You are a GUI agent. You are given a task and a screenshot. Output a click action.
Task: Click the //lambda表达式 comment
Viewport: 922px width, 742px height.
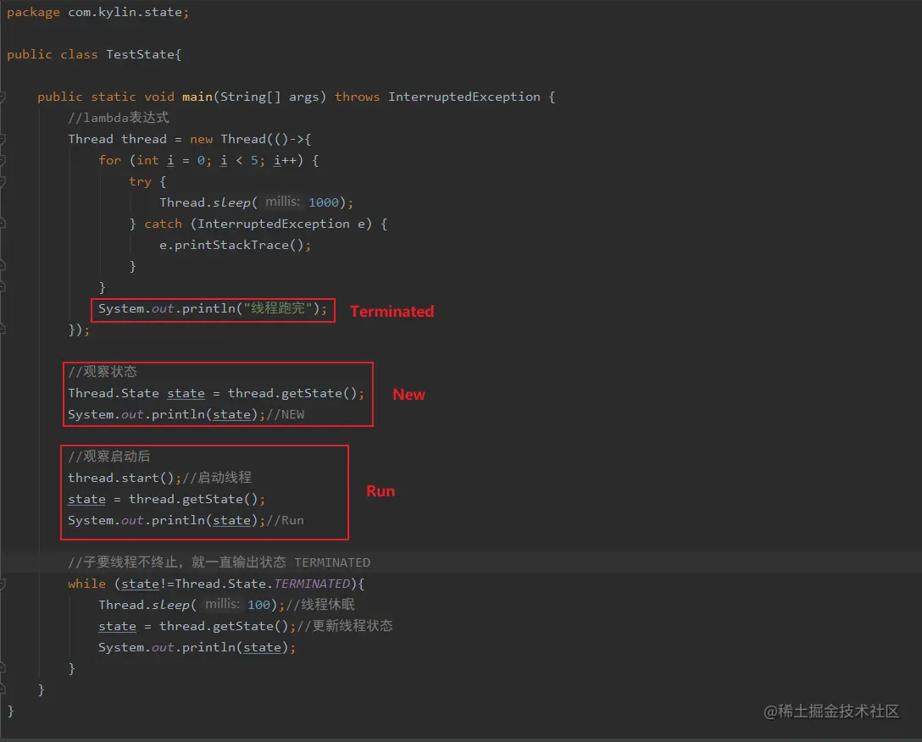[x=118, y=118]
